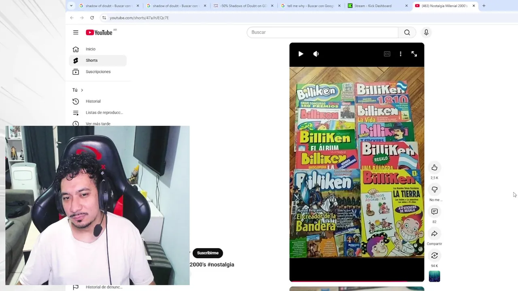Click the #nostalgia hashtag
Image resolution: width=518 pixels, height=291 pixels.
[x=221, y=264]
